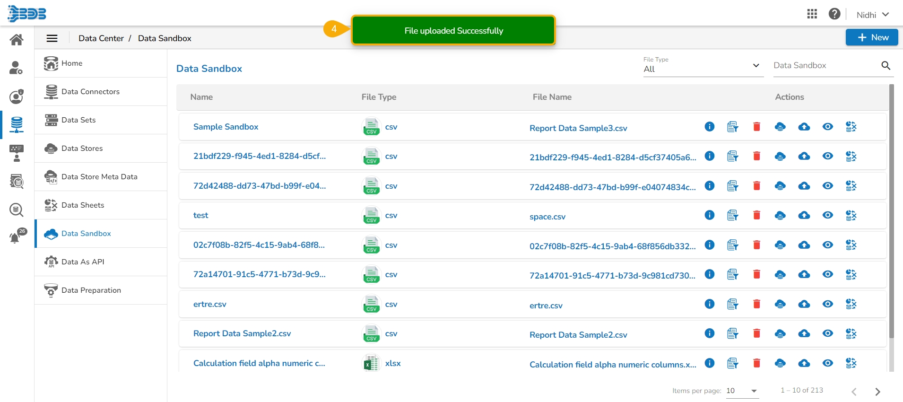This screenshot has height=402, width=903.
Task: Toggle preview eye icon for Sample Sandbox
Action: click(x=827, y=127)
